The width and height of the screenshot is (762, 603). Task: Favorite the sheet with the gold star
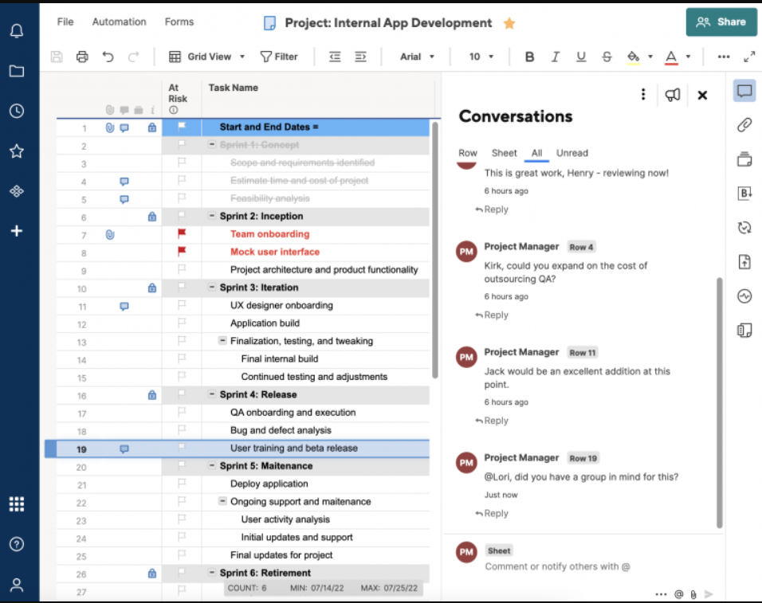[509, 23]
